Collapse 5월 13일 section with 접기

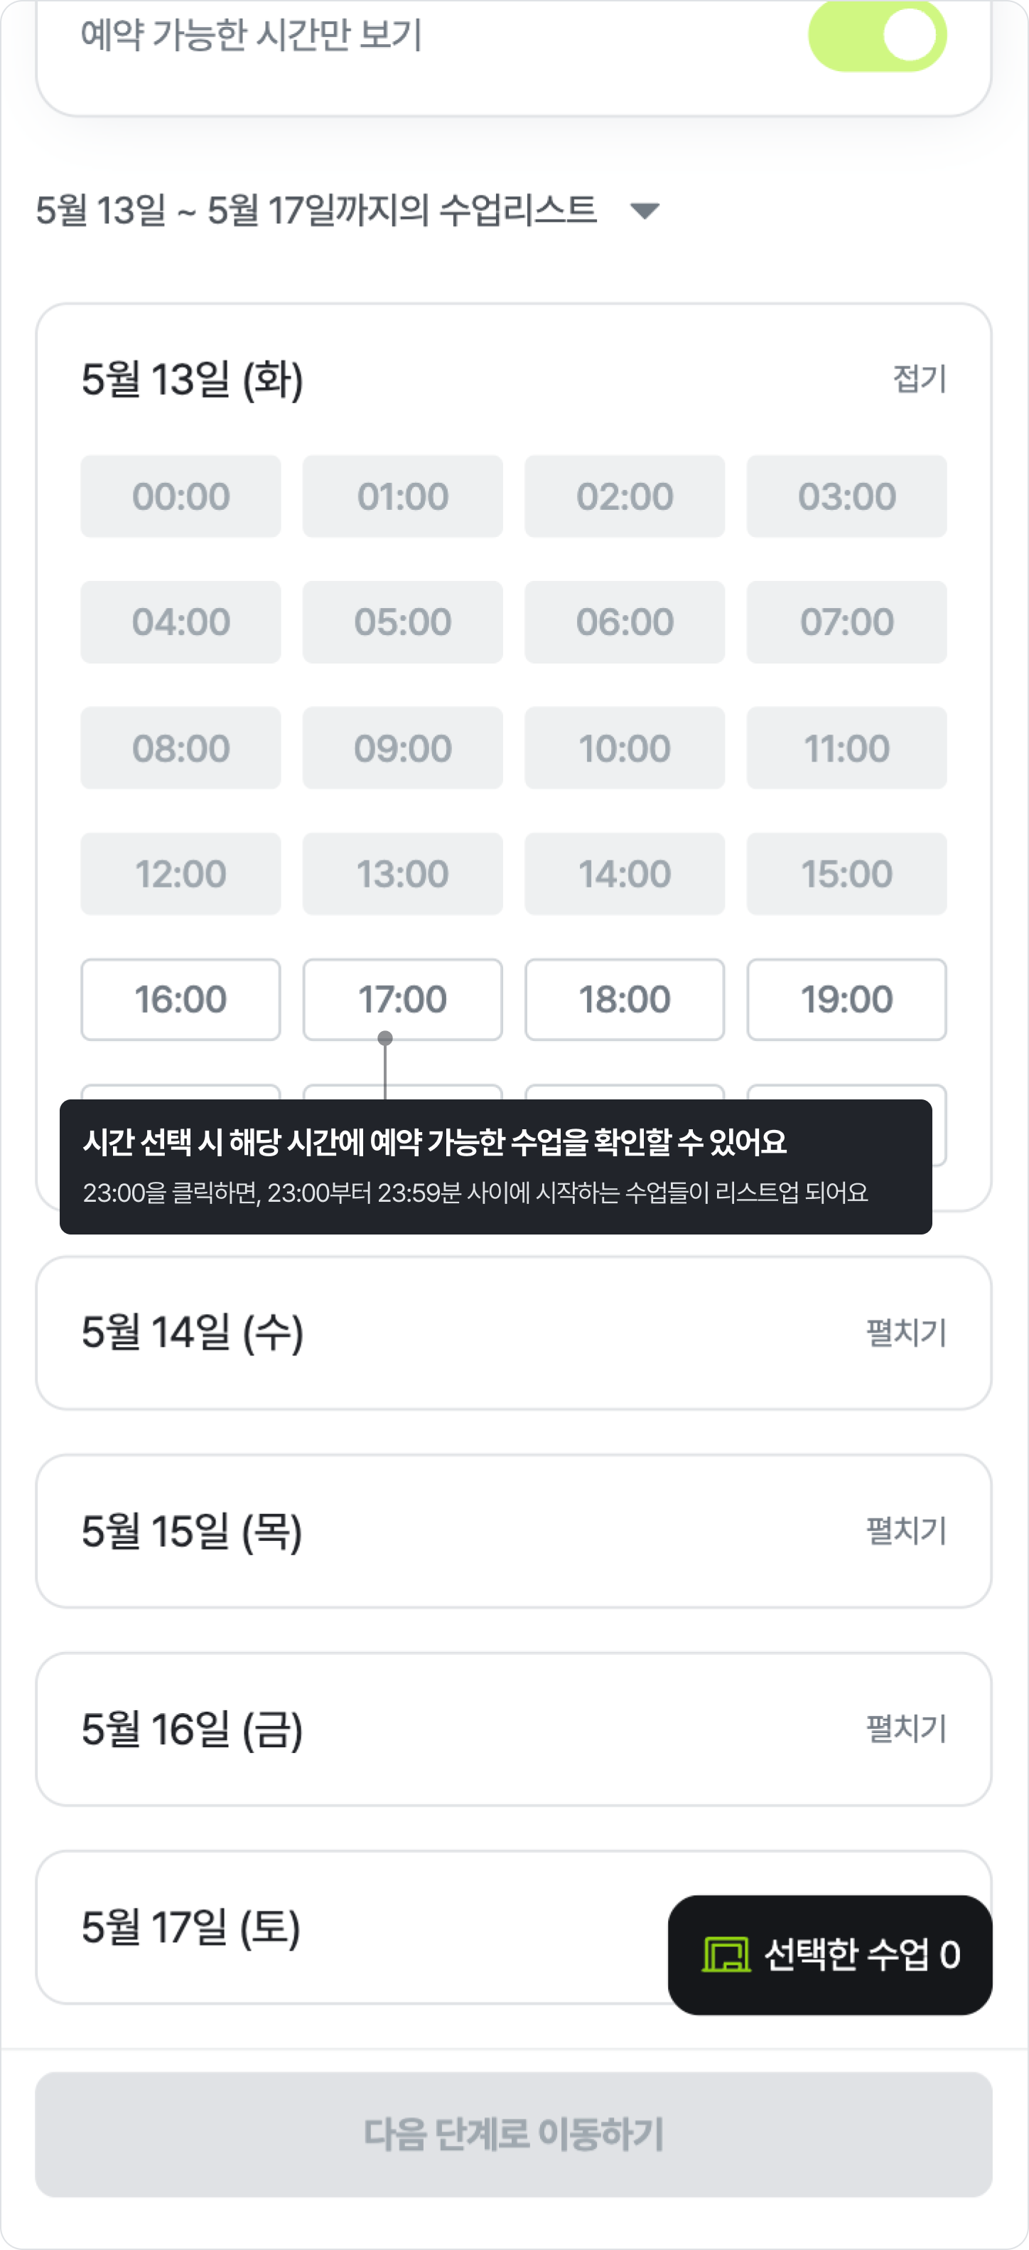click(919, 379)
